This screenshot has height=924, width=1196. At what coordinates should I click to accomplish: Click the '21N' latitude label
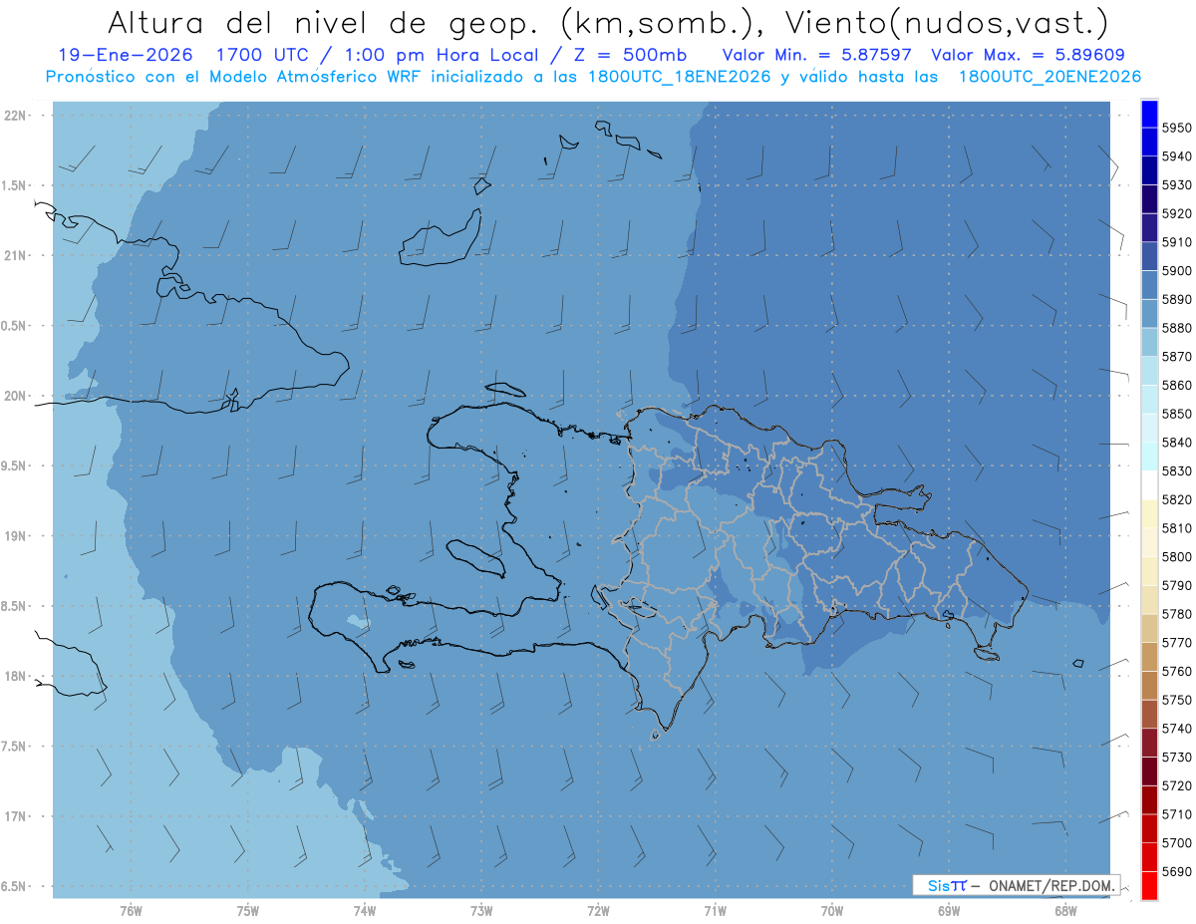point(17,256)
